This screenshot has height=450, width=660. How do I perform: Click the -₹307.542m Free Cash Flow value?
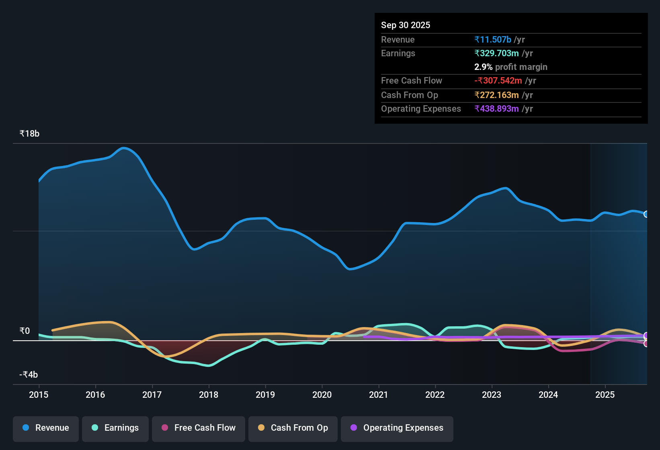point(498,80)
